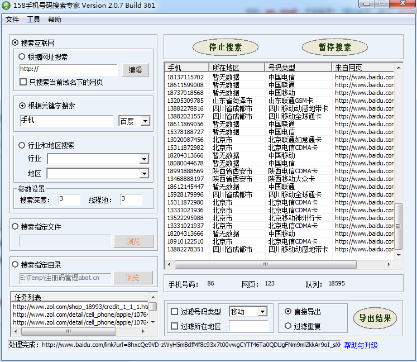Expand the 地区 dropdown list
The height and width of the screenshot is (362, 417).
(144, 174)
